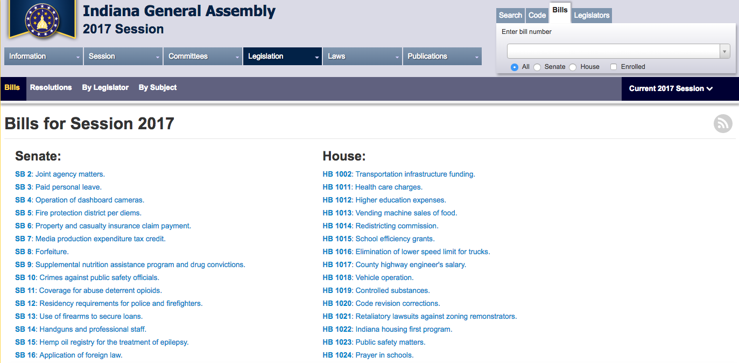Open SB 10 Crimes against public safety officials
This screenshot has width=739, height=363.
click(87, 278)
